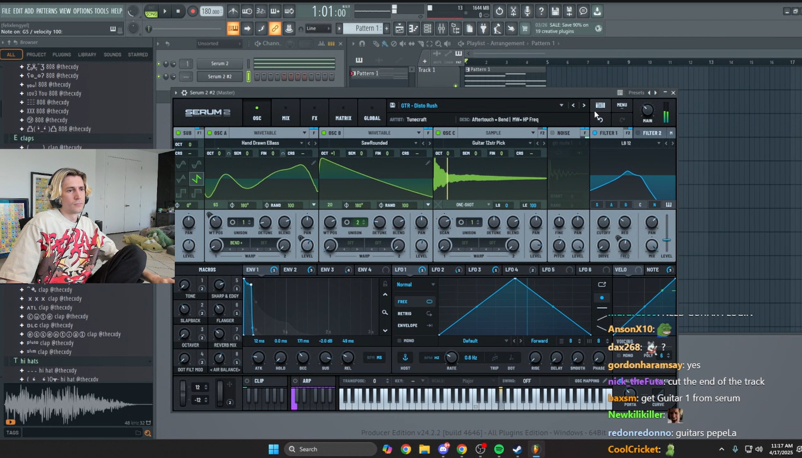Select the SOUNDS tab in Browser
Screen dimensions: 802x458
[x=112, y=54]
